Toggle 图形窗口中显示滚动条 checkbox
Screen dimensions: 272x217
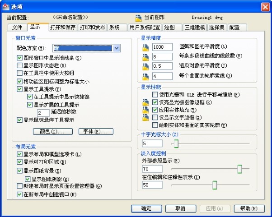coord(19,58)
